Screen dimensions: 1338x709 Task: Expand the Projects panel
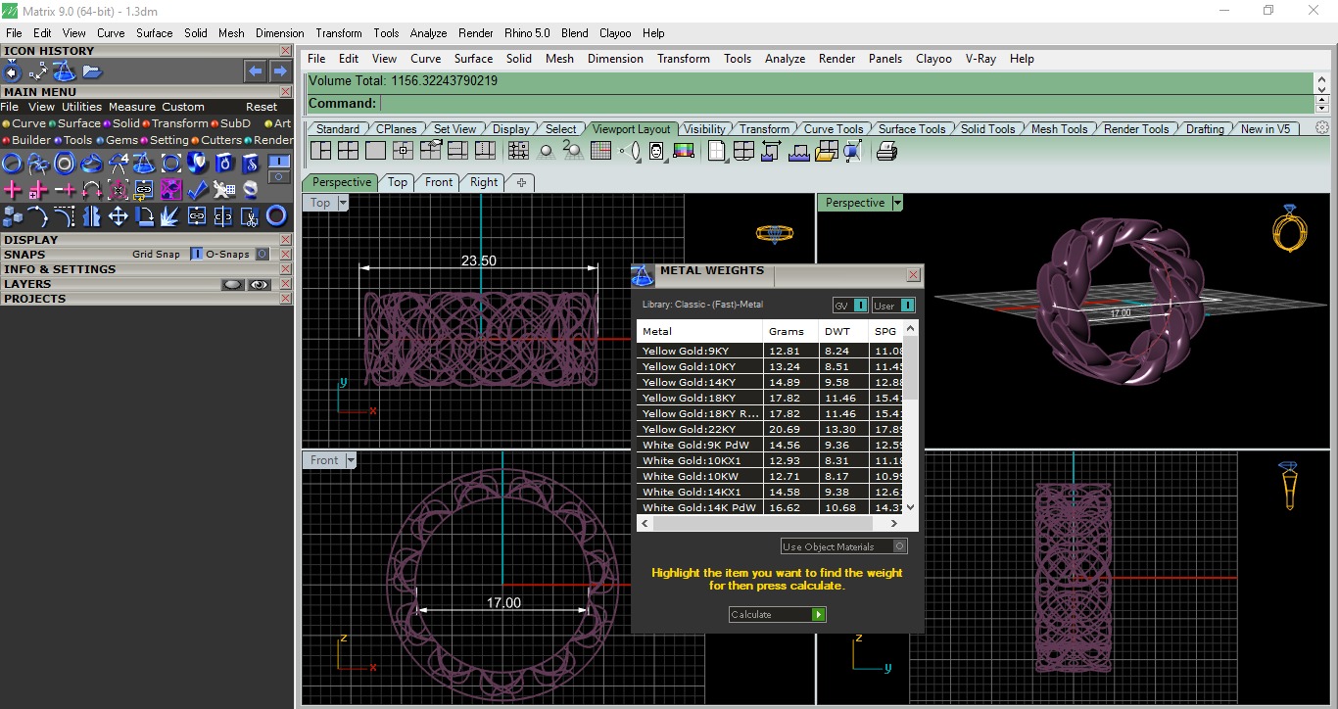click(x=146, y=299)
